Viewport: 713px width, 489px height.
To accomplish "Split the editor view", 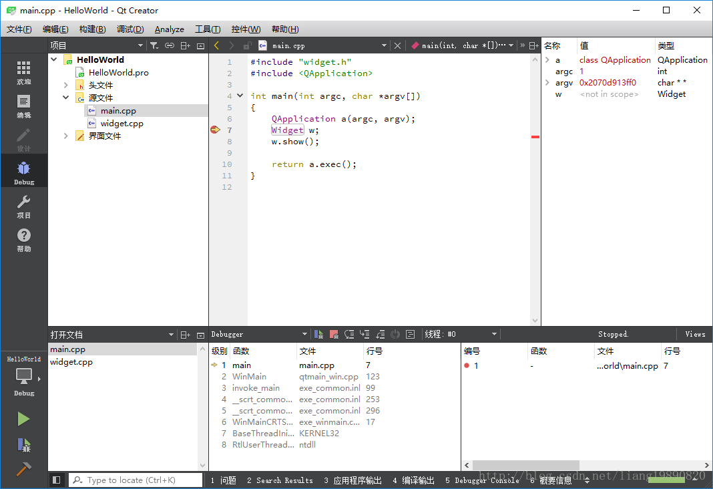I will tap(534, 45).
